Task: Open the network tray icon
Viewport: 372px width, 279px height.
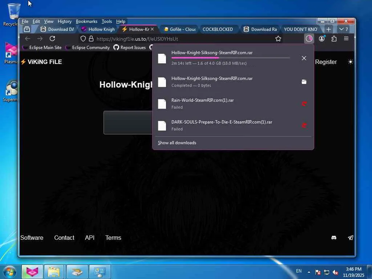Action: pyautogui.click(x=327, y=272)
